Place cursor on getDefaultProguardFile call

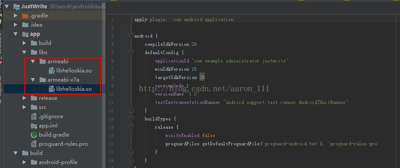231,144
